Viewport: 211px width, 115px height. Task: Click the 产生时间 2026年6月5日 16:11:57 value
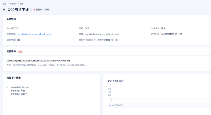coord(172,34)
